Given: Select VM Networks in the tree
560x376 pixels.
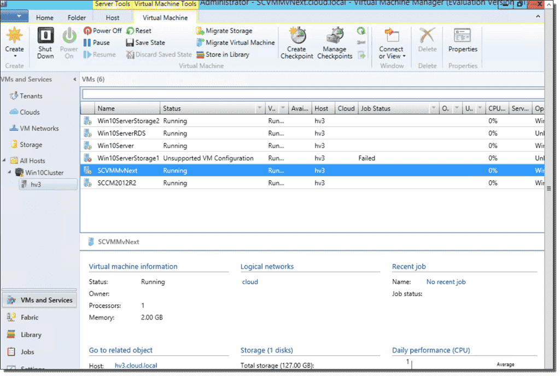Looking at the screenshot, I should pos(39,128).
